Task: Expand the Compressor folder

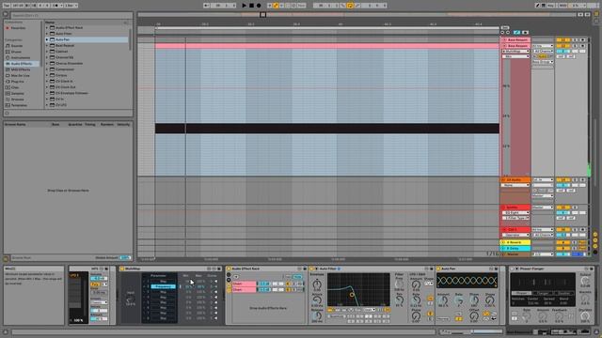Action: coord(47,69)
